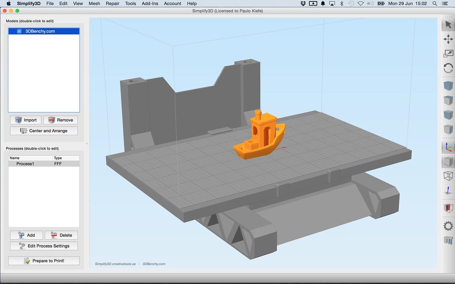Mute the system volume icon

click(370, 4)
